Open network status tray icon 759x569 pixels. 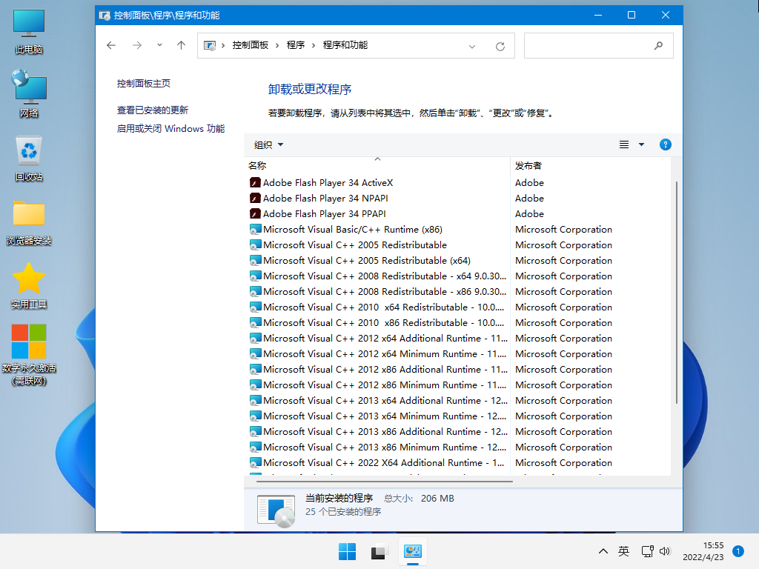(x=647, y=551)
